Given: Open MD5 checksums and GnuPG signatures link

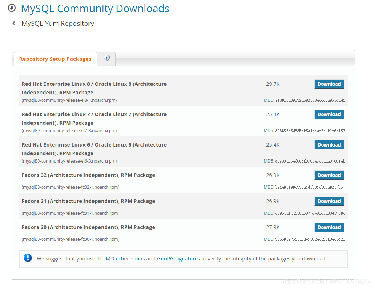Looking at the screenshot, I should click(153, 259).
